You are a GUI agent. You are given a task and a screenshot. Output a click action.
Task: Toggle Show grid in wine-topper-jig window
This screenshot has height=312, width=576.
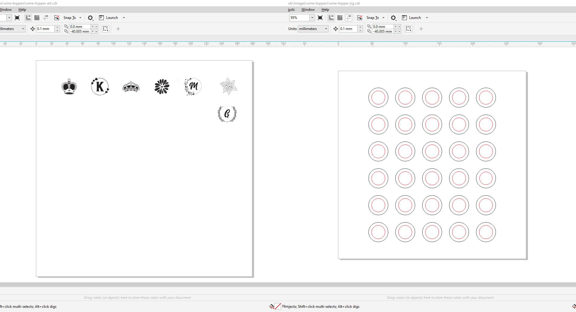pos(340,18)
